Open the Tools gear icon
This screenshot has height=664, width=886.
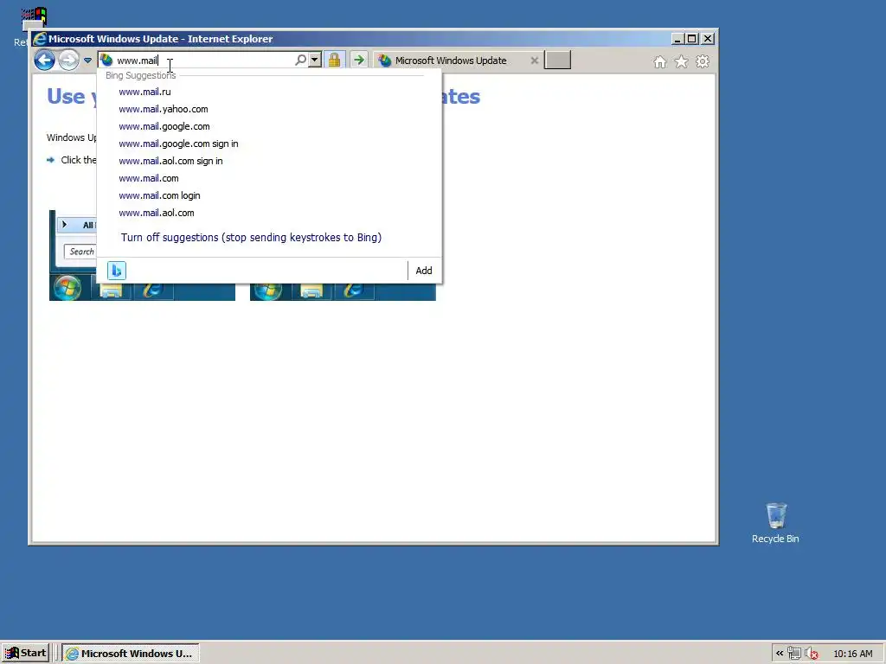703,61
